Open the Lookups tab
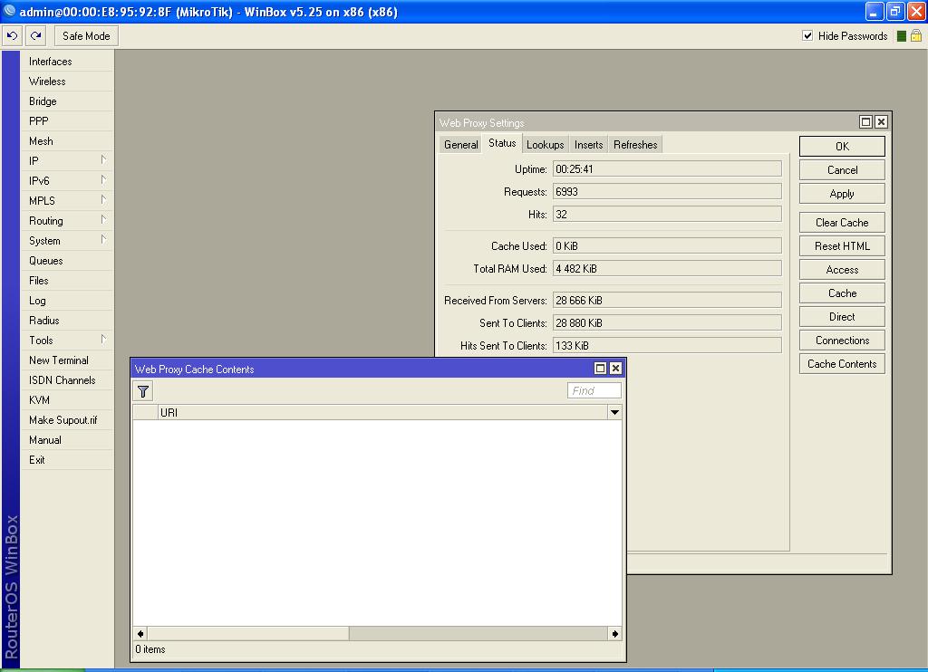Image resolution: width=928 pixels, height=672 pixels. 545,145
